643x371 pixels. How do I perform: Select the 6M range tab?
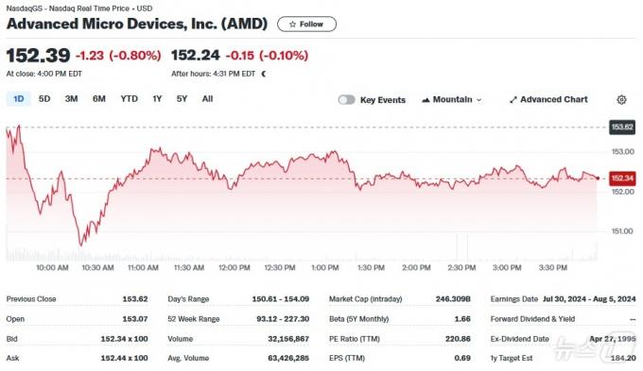[x=99, y=99]
